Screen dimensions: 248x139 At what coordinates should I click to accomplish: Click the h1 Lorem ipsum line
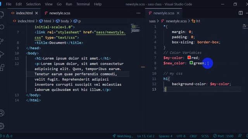tap(72, 58)
